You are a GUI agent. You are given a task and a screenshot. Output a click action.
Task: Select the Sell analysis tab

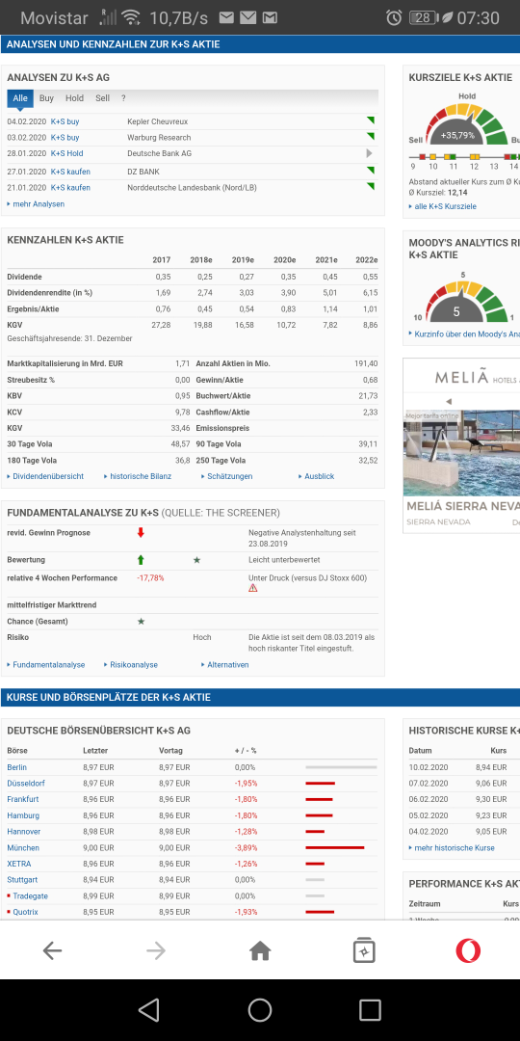tap(102, 98)
